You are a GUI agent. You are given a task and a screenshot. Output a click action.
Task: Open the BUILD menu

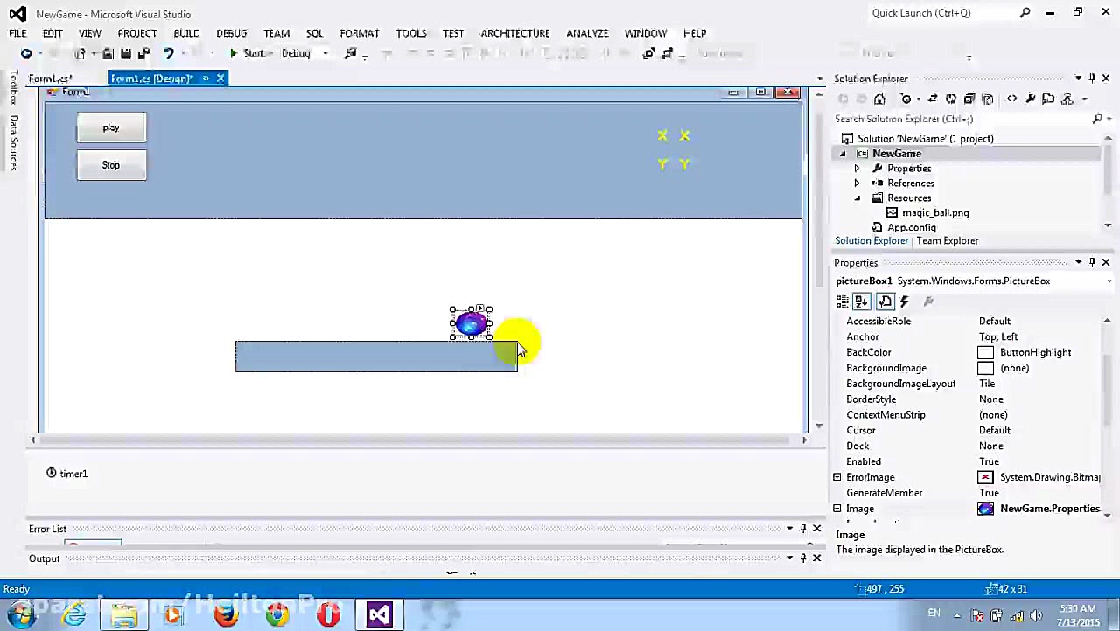point(186,33)
